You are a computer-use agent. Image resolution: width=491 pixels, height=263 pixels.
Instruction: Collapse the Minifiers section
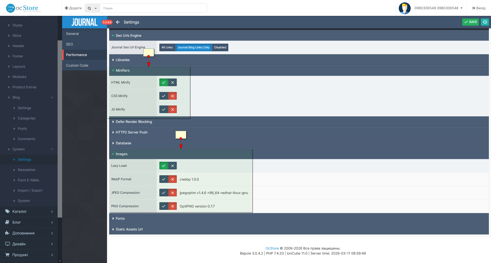point(299,71)
